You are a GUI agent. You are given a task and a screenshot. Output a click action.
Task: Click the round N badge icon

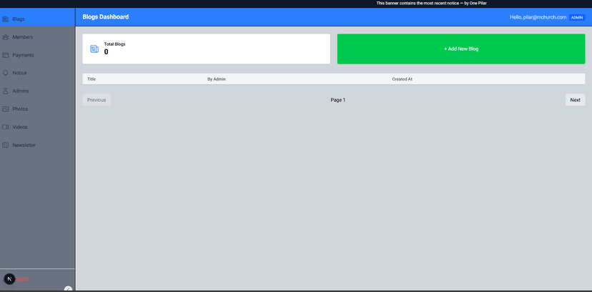click(9, 279)
